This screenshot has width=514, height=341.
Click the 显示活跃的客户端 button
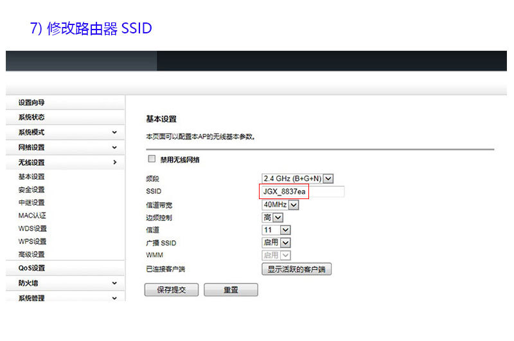[x=296, y=269]
